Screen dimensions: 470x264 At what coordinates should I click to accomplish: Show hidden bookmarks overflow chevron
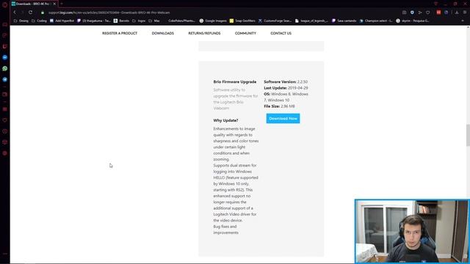(x=463, y=21)
